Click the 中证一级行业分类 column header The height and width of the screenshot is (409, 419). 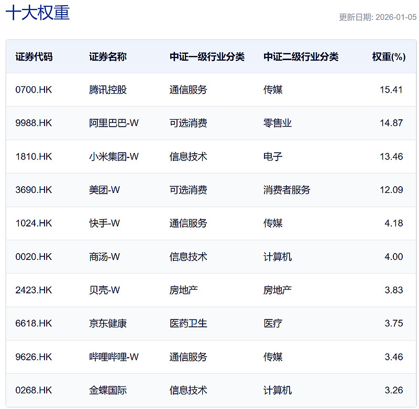pyautogui.click(x=207, y=56)
